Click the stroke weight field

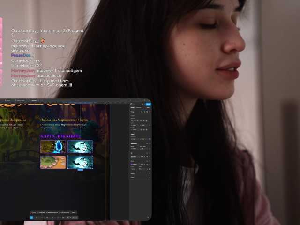pyautogui.click(x=142, y=169)
